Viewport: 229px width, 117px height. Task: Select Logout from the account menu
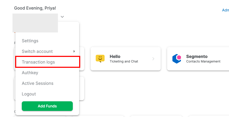[29, 94]
